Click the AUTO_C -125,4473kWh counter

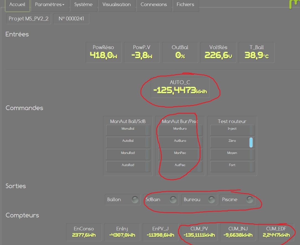coord(180,87)
